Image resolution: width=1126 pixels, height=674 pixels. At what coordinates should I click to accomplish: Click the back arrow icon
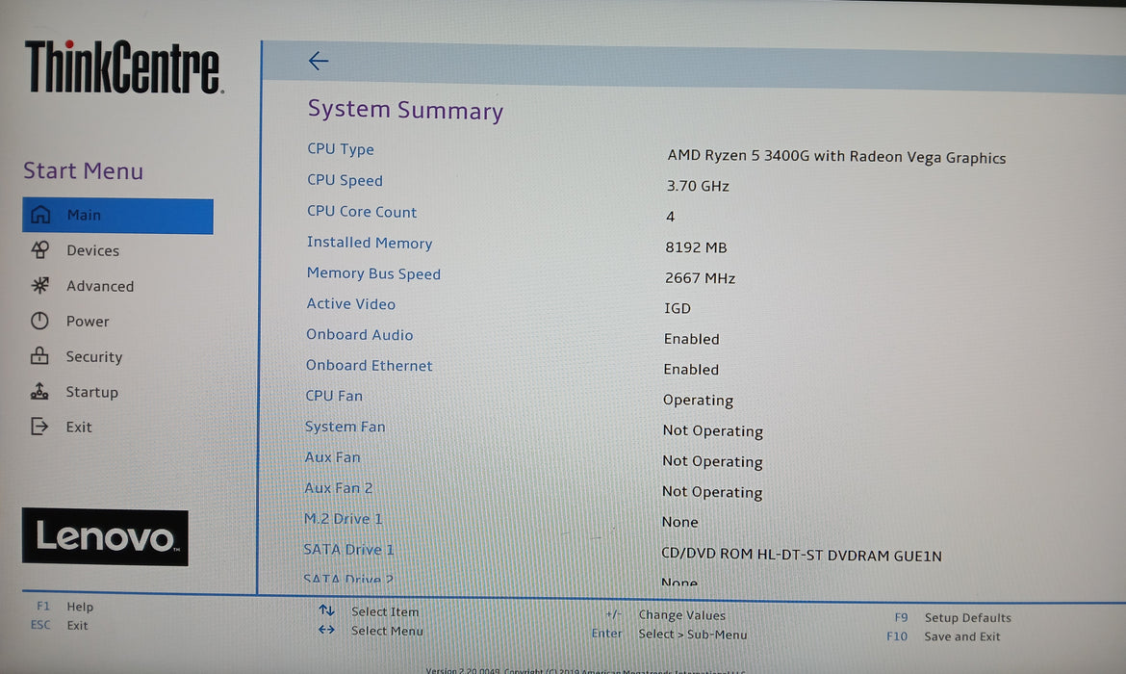pos(319,61)
